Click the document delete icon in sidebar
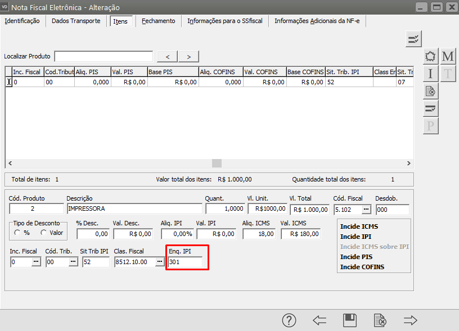Screen dimensions: 459x331 point(430,91)
